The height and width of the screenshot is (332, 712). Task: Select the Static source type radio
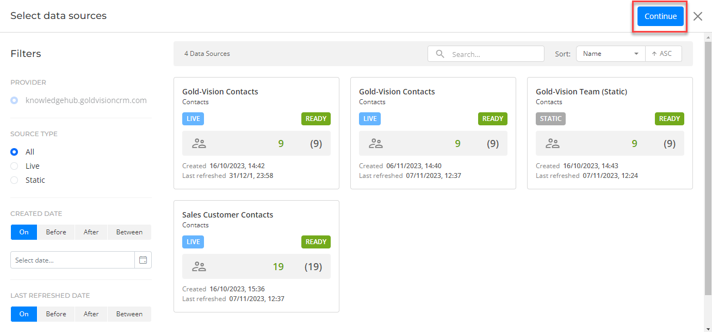click(x=14, y=180)
